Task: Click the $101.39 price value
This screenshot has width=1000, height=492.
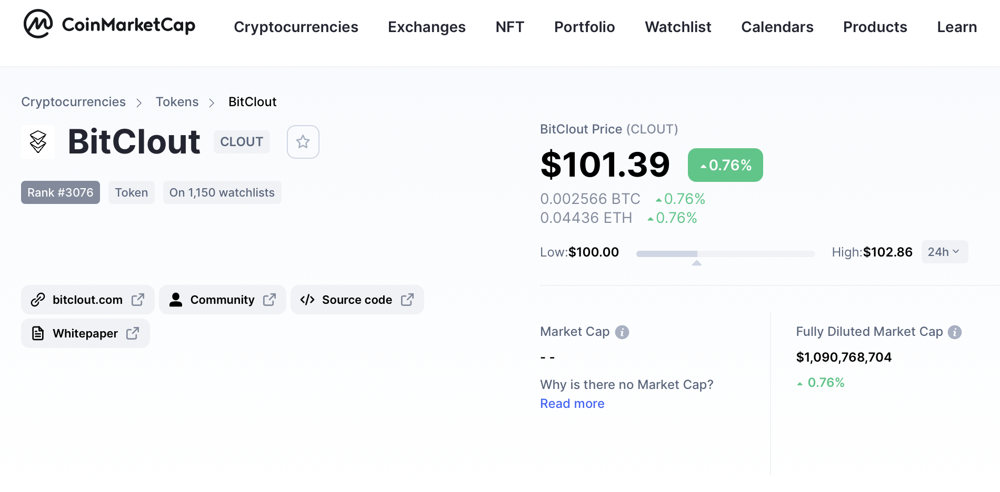Action: pyautogui.click(x=605, y=165)
